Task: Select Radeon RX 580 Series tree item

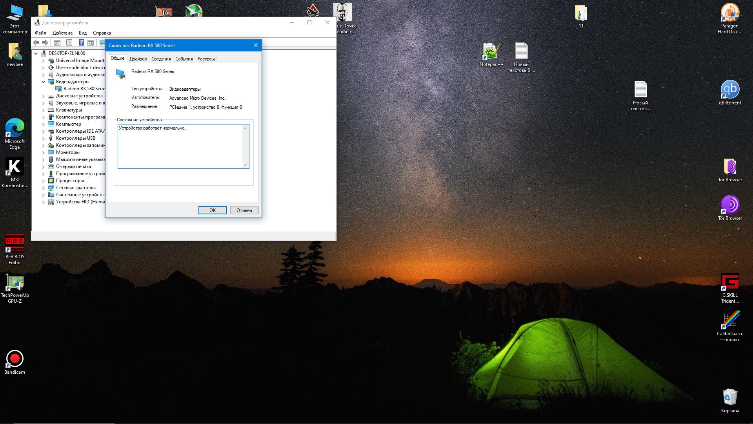Action: pos(84,89)
